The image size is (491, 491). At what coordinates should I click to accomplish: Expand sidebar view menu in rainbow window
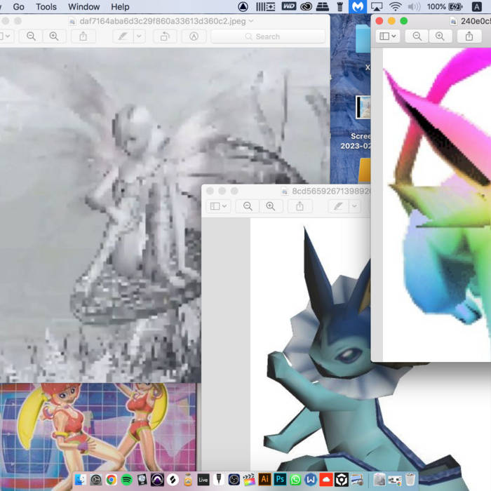(x=388, y=36)
